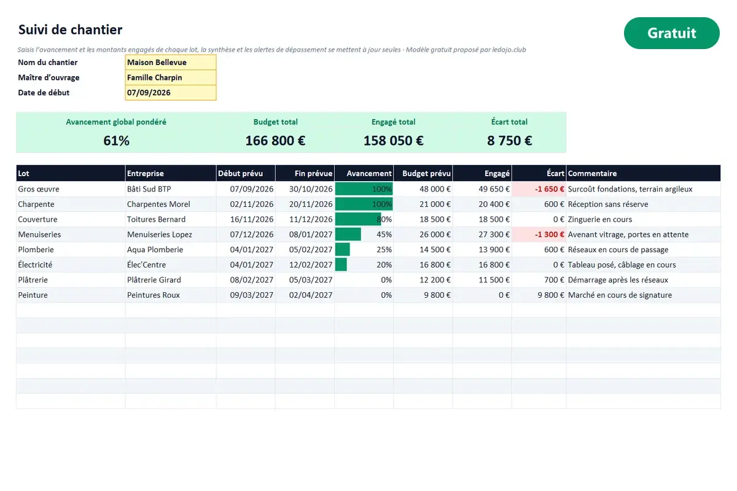The image size is (737, 491).
Task: Select the Électricité 20% progress cell
Action: [364, 265]
